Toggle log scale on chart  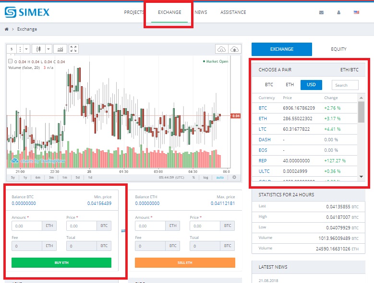205,177
